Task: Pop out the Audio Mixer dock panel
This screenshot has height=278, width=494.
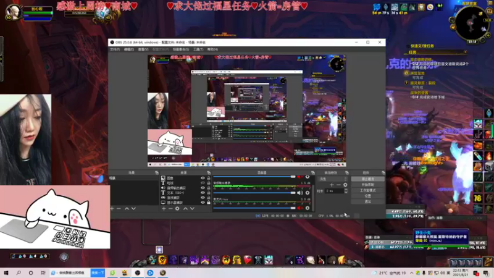Action: point(313,173)
